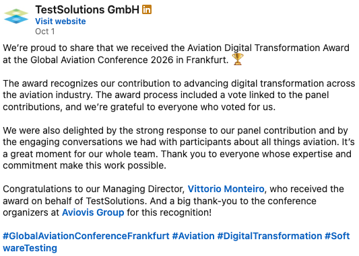Viewport: 359px width, 256px height.
Task: Click the 'Congratulations to our Managing Director' text
Action: [94, 189]
